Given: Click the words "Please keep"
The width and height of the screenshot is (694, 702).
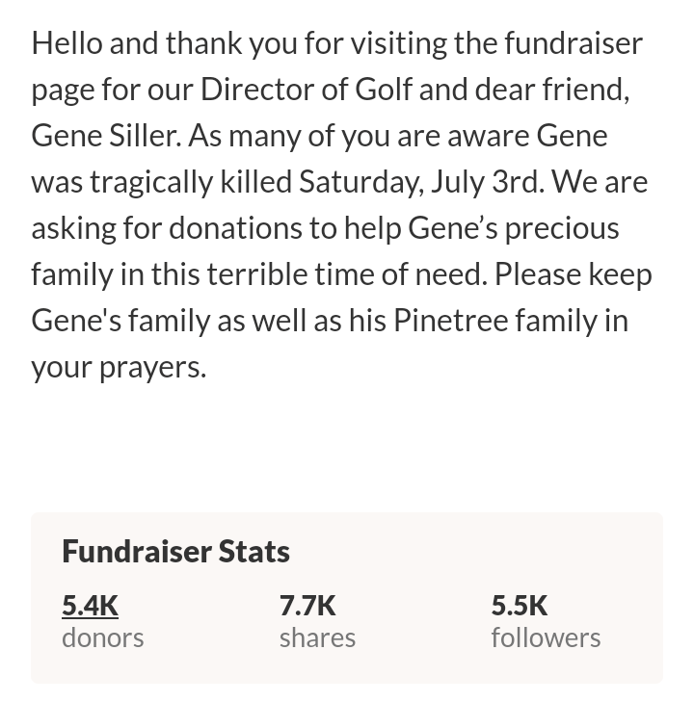Looking at the screenshot, I should click(574, 274).
